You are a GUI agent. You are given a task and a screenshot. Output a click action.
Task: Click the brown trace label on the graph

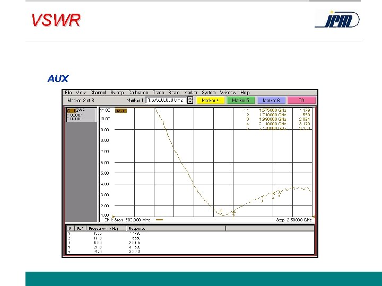(121, 111)
